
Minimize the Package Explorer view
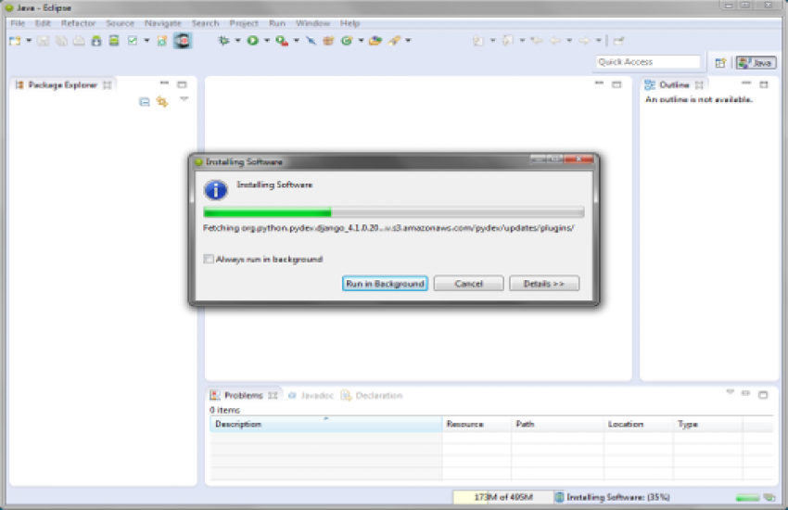[164, 83]
